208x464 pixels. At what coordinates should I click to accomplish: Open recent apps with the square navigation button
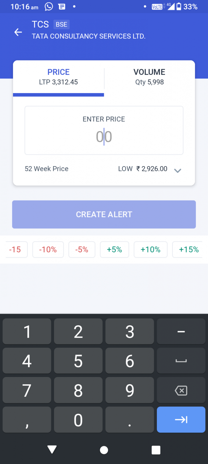pos(156,450)
